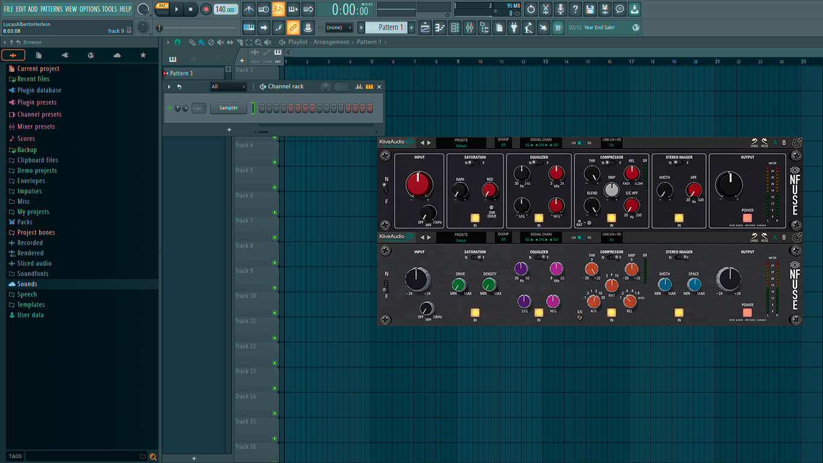Expand Browser options arrow
Screen dimensions: 823x463
[5, 42]
